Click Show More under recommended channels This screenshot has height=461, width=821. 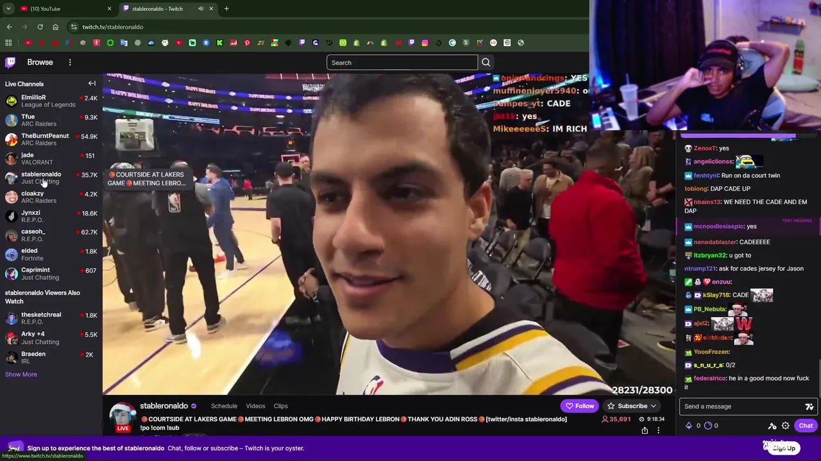click(x=21, y=375)
